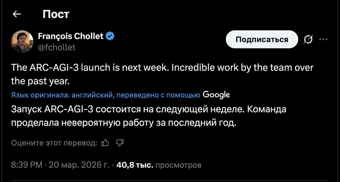Click the François Chollet display name
The width and height of the screenshot is (340, 182).
(x=71, y=36)
